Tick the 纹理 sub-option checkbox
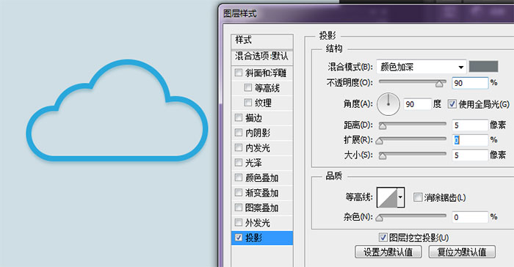The image size is (514, 267). click(x=248, y=103)
